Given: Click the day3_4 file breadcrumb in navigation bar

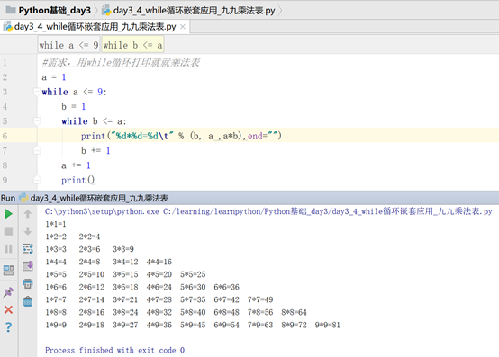Looking at the screenshot, I should pyautogui.click(x=188, y=11).
